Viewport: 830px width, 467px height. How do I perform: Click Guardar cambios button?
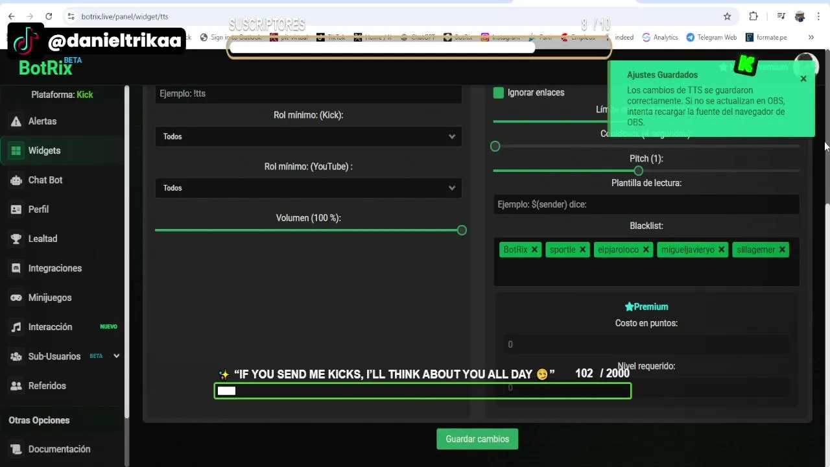tap(477, 439)
